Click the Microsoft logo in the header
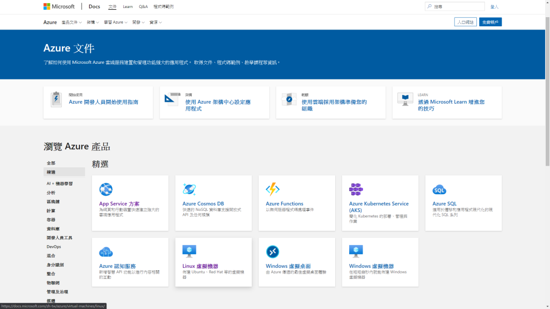Screen dimensions: 550x309 [x=59, y=6]
